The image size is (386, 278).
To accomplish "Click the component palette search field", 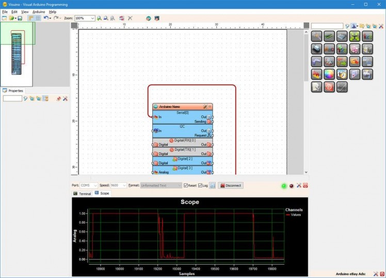I will pyautogui.click(x=327, y=26).
